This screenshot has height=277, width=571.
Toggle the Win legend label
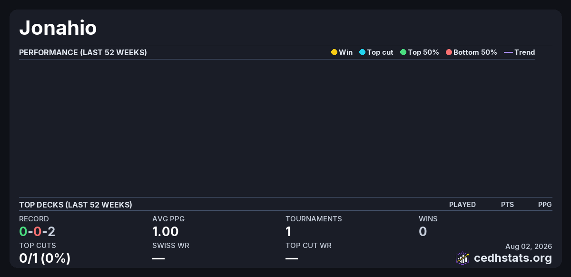345,52
